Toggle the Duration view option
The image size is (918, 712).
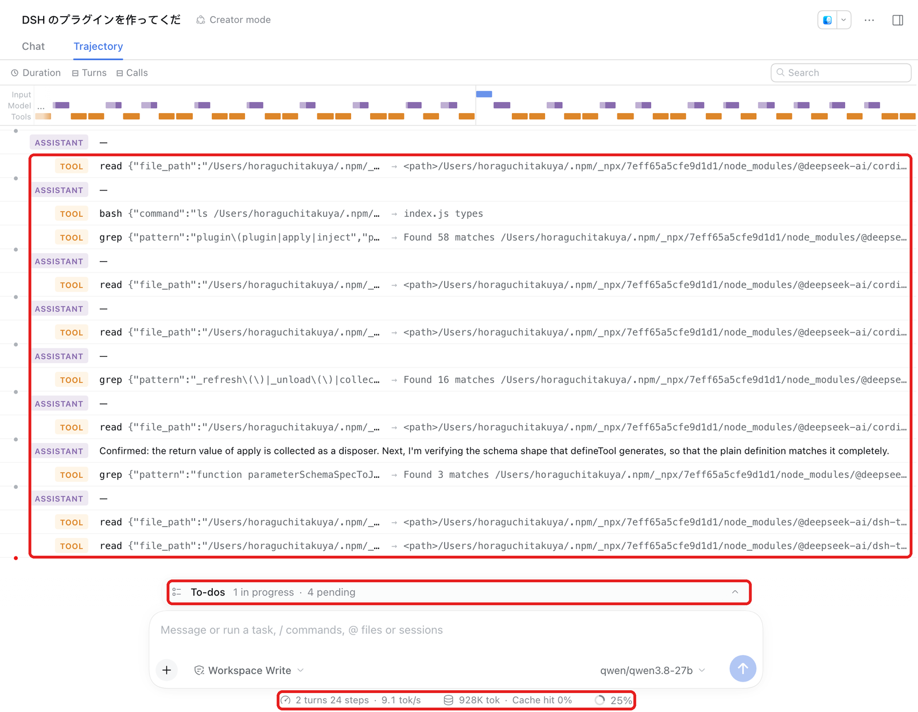tap(36, 73)
